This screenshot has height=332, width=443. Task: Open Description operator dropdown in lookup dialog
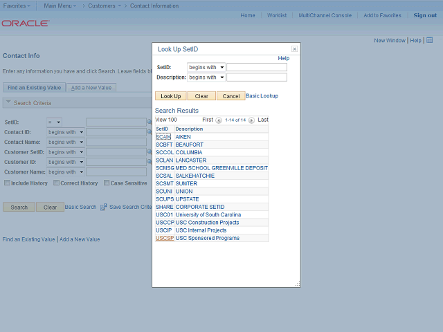pos(206,77)
